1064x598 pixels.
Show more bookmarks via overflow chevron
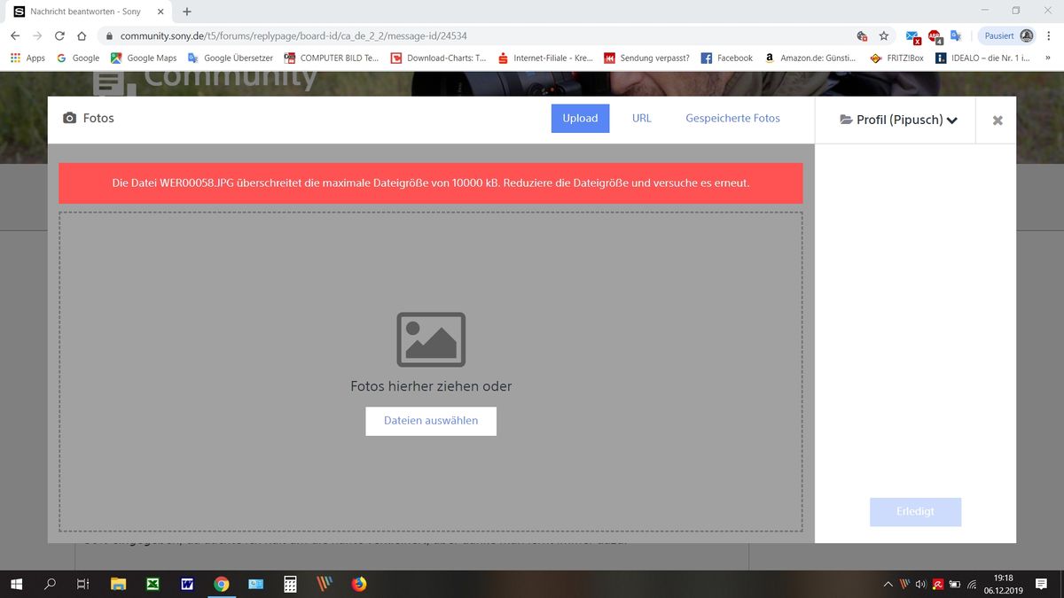coord(1048,58)
